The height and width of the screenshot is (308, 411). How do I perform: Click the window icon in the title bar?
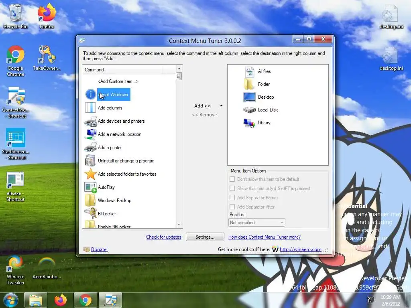82,40
